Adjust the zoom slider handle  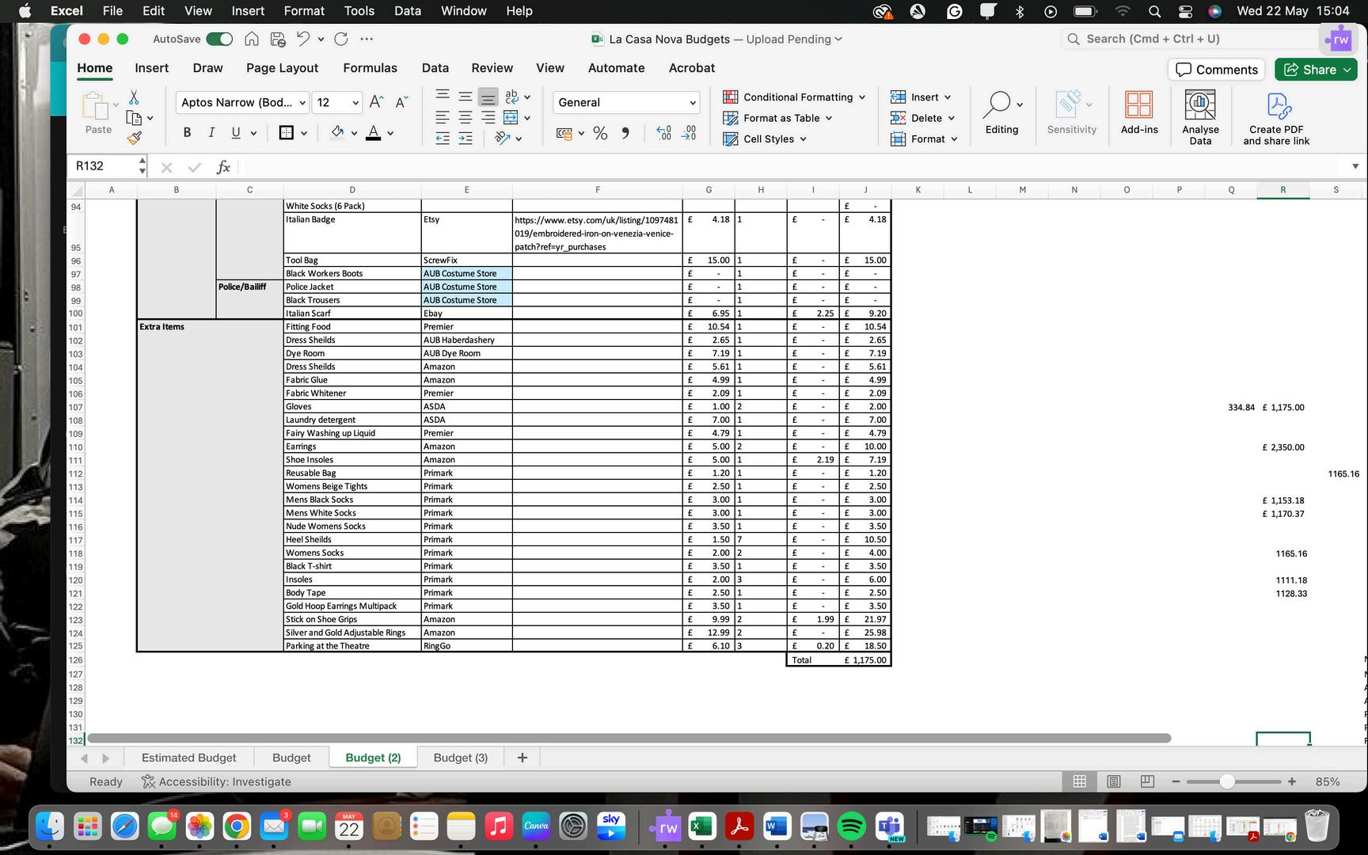pos(1227,781)
